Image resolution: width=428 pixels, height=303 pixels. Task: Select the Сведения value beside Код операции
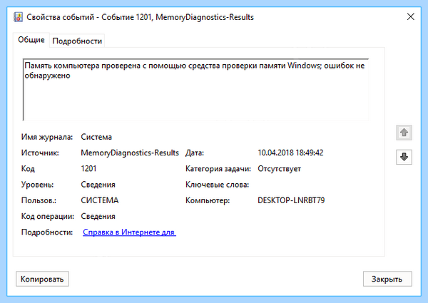98,216
